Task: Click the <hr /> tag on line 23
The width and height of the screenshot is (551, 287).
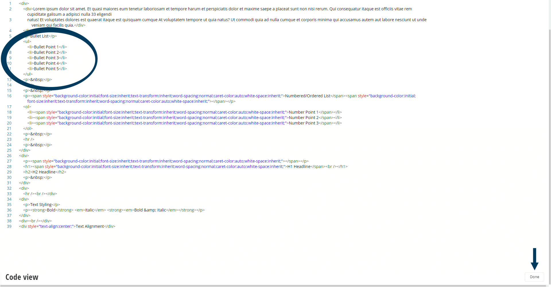Action: tap(29, 139)
